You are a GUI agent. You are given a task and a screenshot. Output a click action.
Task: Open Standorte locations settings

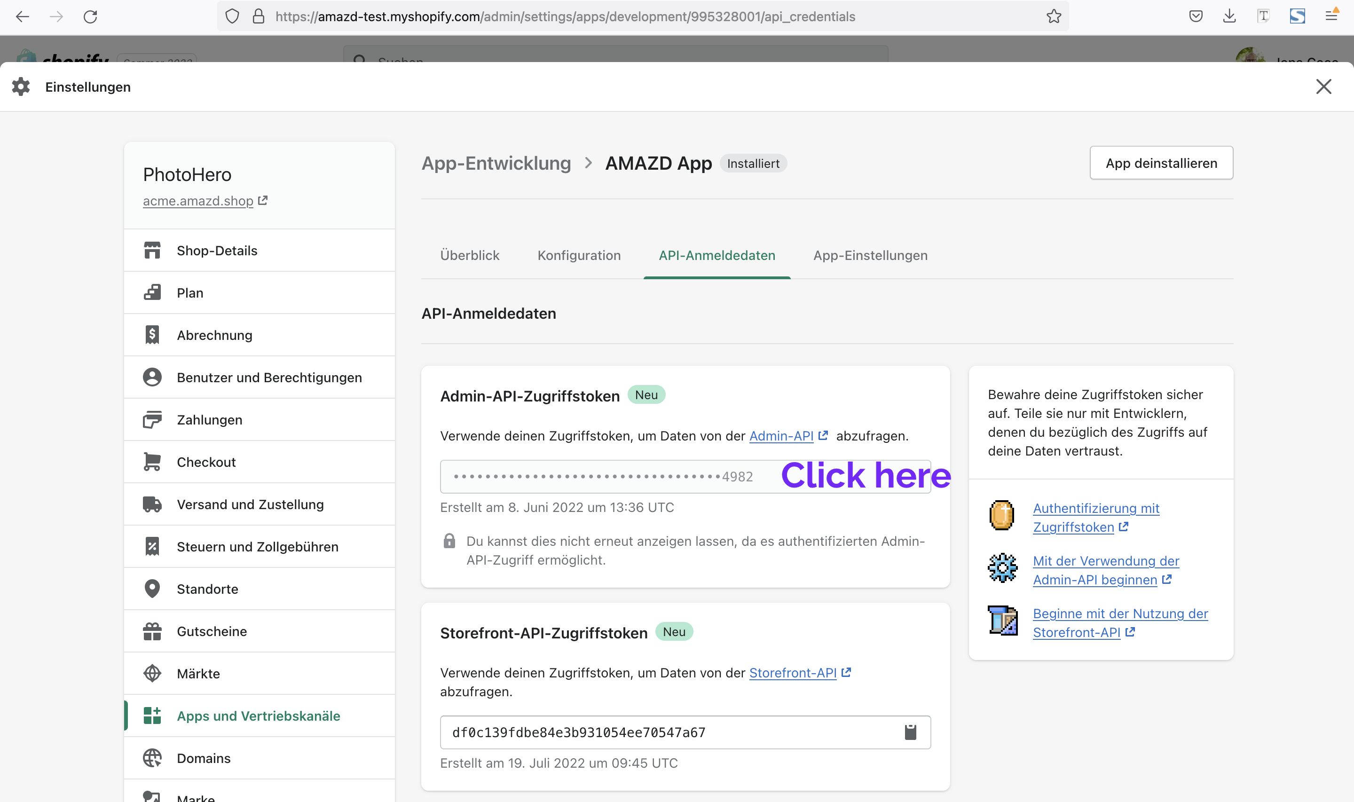click(x=260, y=589)
